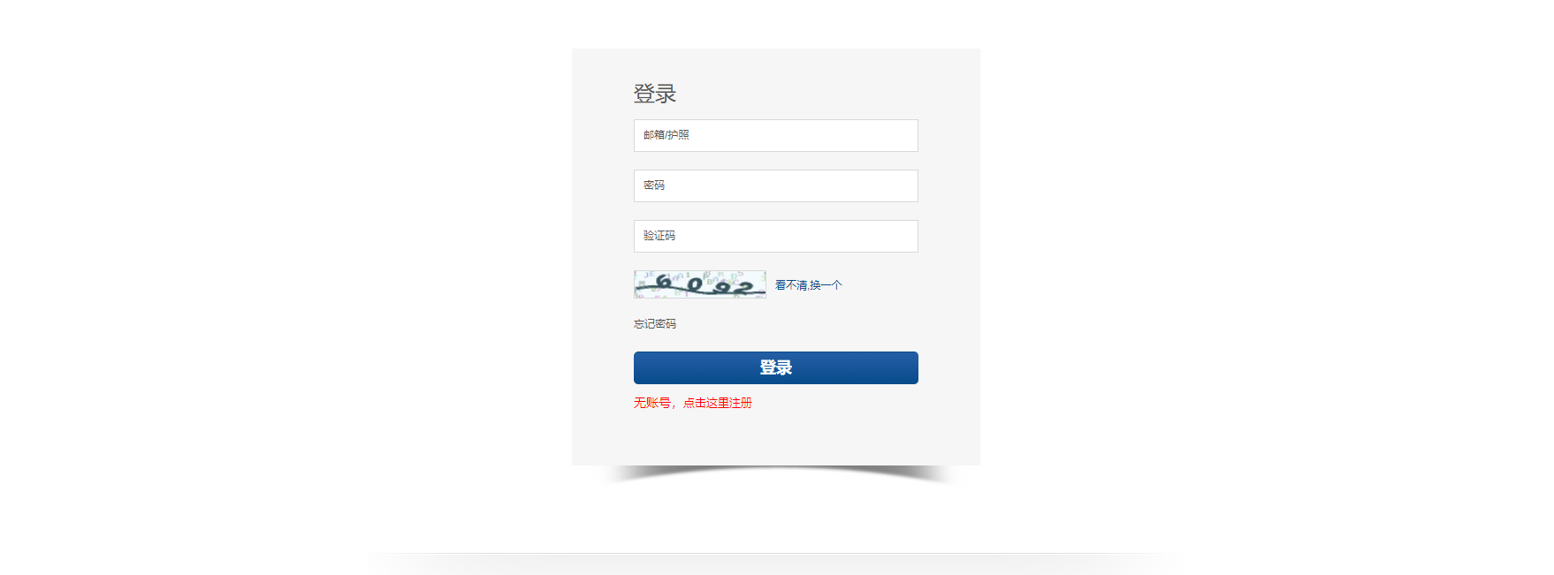Screen dimensions: 1554x575
Task: Open the 无账号，点击这里注册 registration link
Action: (693, 403)
